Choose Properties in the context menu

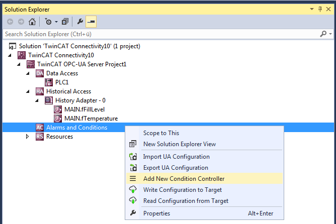click(204, 213)
